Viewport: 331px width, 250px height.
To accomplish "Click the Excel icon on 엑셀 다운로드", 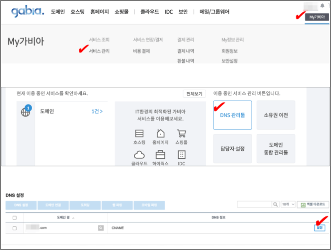I will click(x=303, y=205).
